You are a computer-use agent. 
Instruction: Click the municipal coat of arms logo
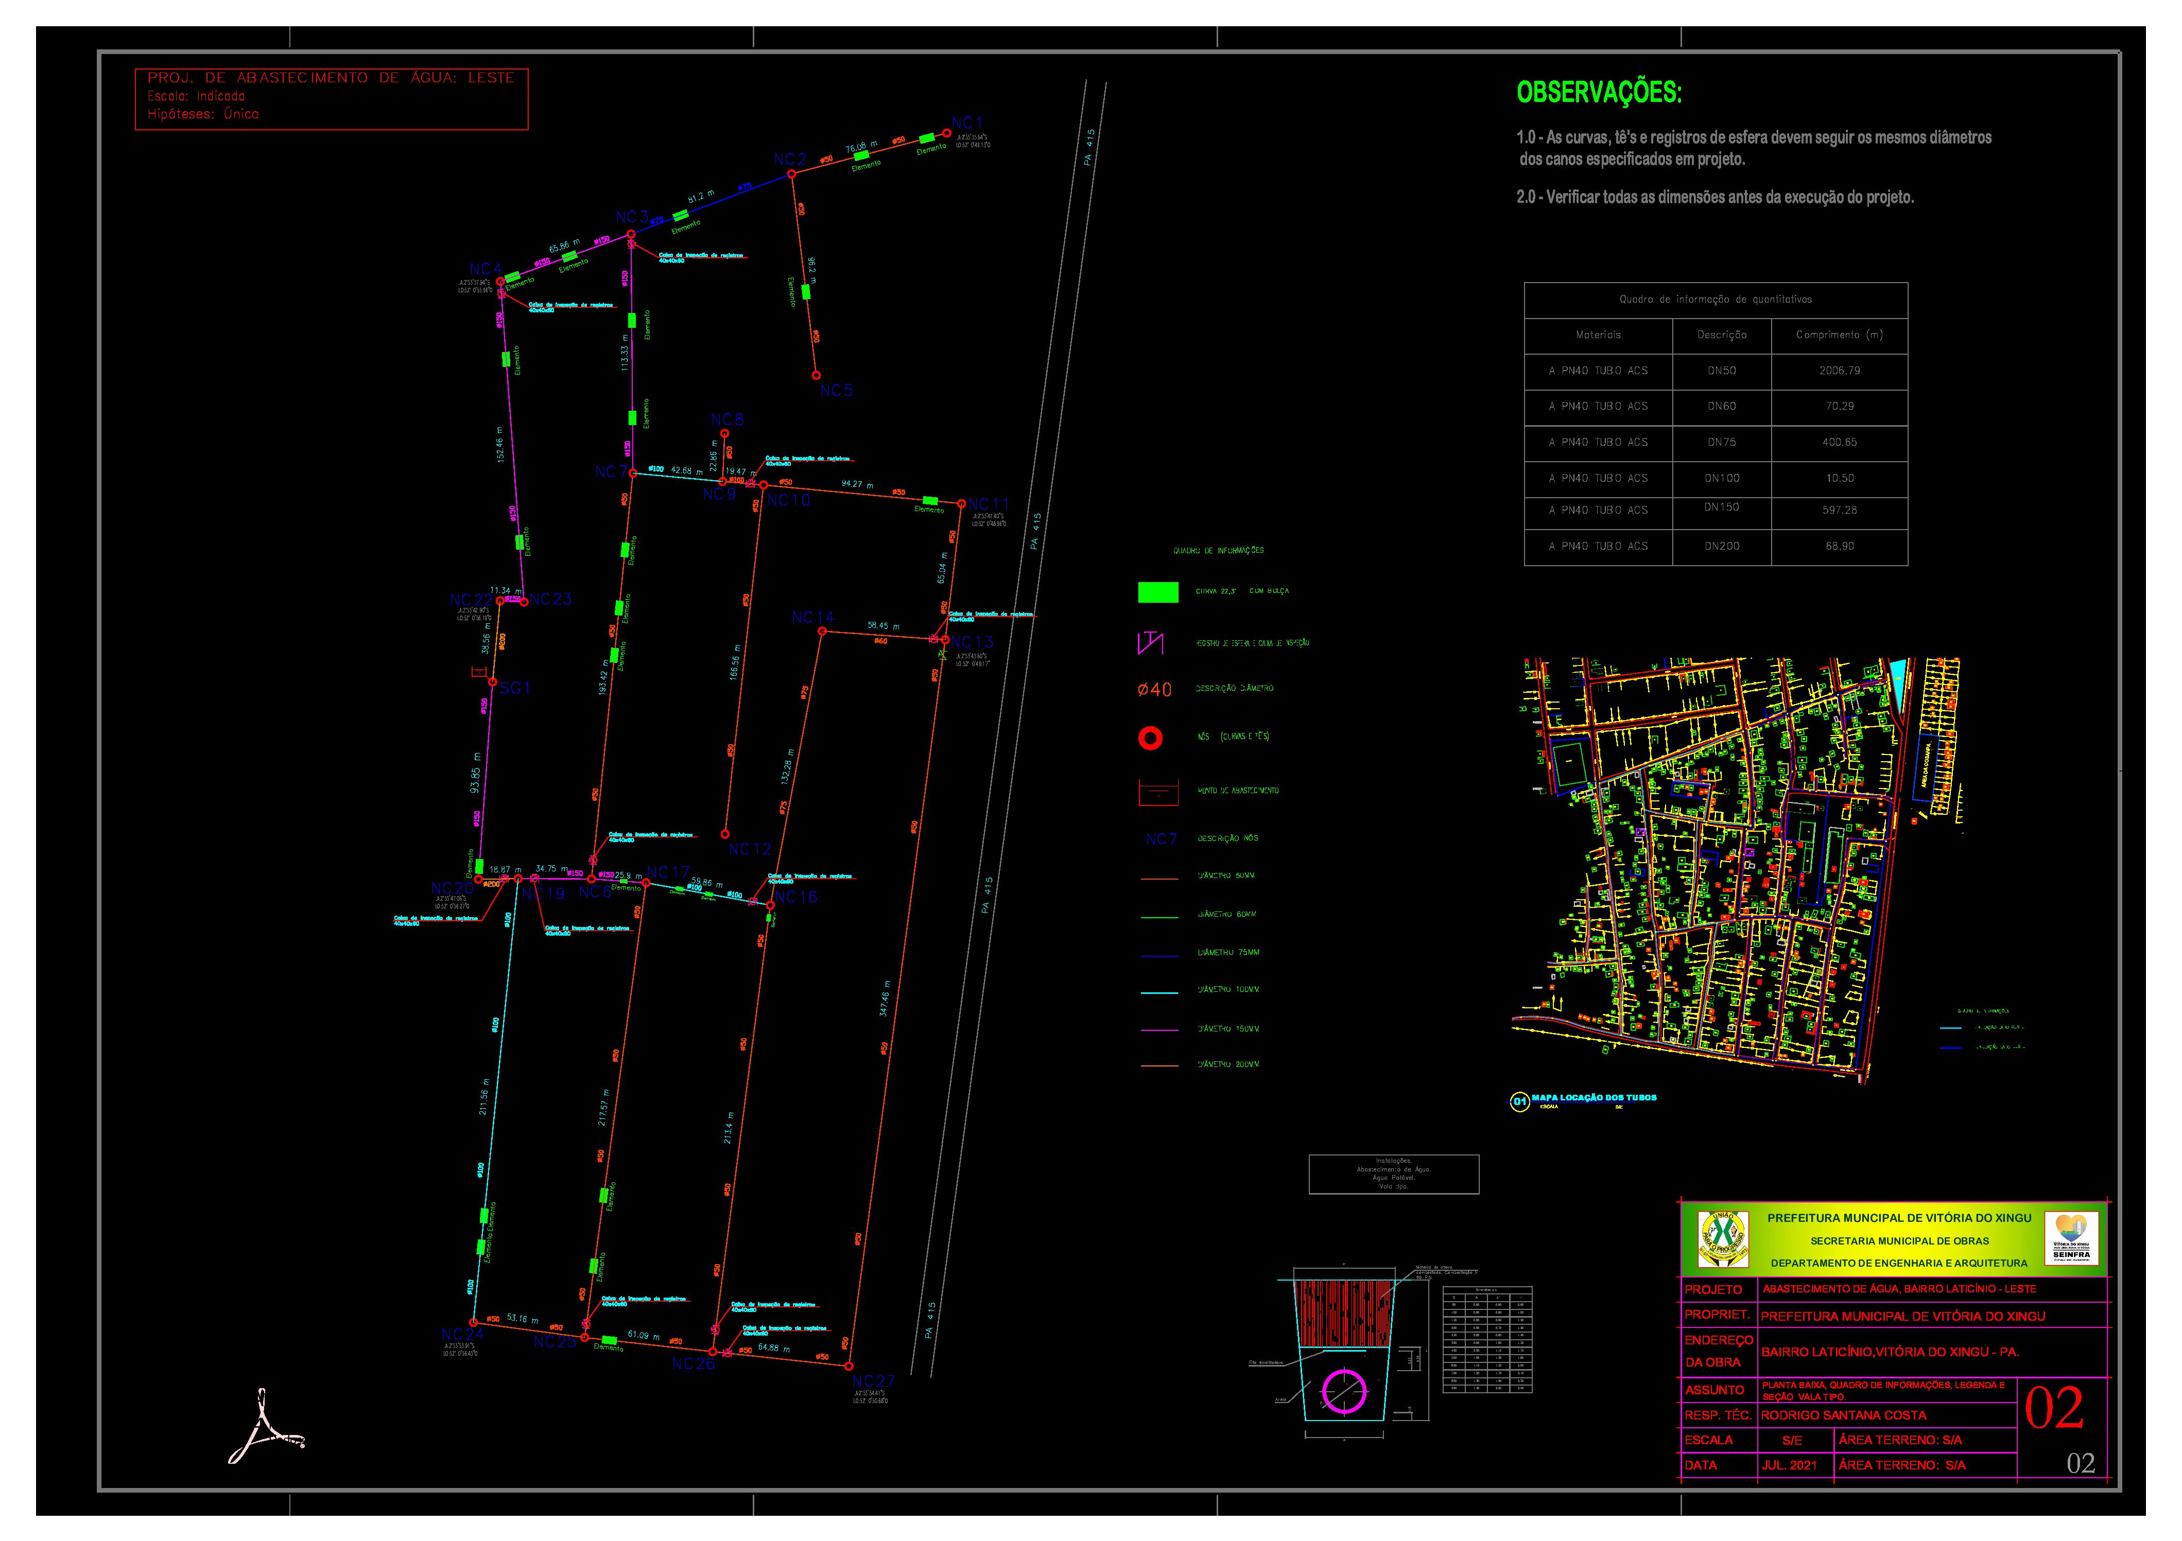[1723, 1240]
